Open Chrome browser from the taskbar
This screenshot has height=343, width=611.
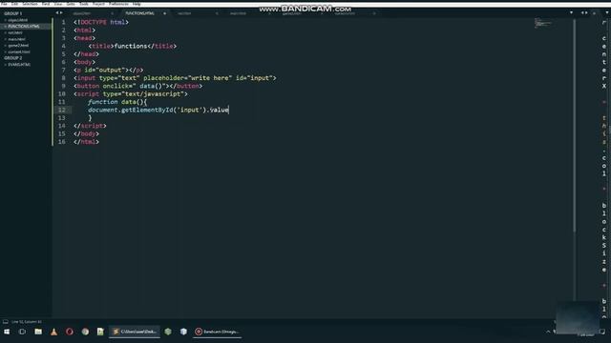click(x=85, y=332)
